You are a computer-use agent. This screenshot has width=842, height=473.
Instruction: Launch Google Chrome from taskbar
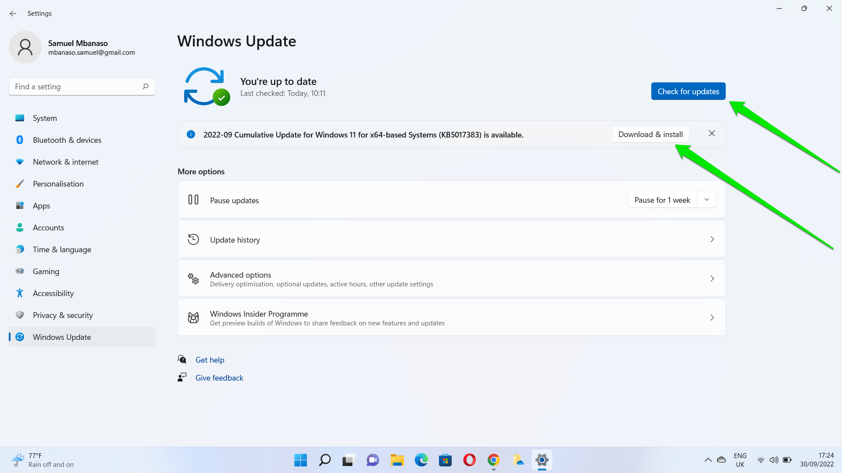[x=494, y=460]
